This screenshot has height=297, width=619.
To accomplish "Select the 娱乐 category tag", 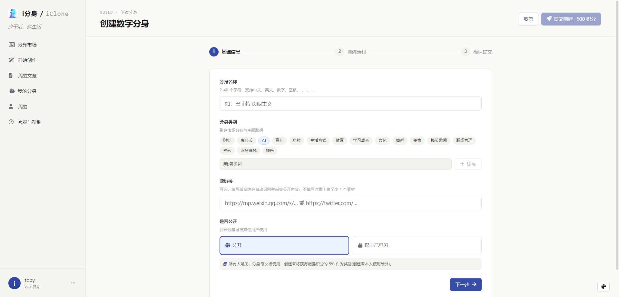I will [270, 151].
